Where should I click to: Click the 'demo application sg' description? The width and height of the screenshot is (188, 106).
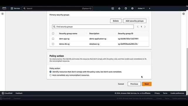(x=98, y=39)
